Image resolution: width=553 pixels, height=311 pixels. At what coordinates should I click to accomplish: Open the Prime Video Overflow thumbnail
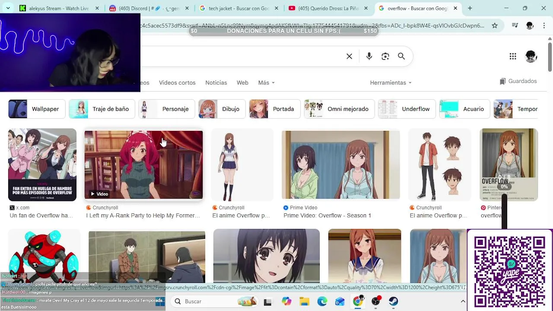coord(341,165)
